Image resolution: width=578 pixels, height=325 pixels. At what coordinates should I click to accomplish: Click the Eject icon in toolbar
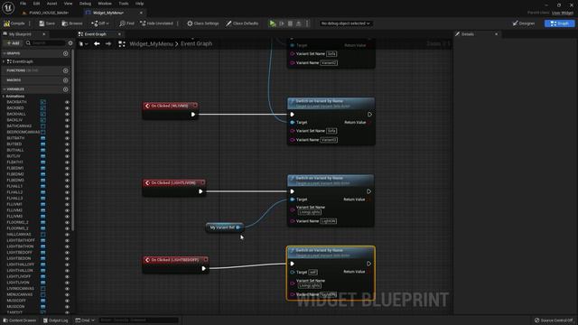coord(299,23)
